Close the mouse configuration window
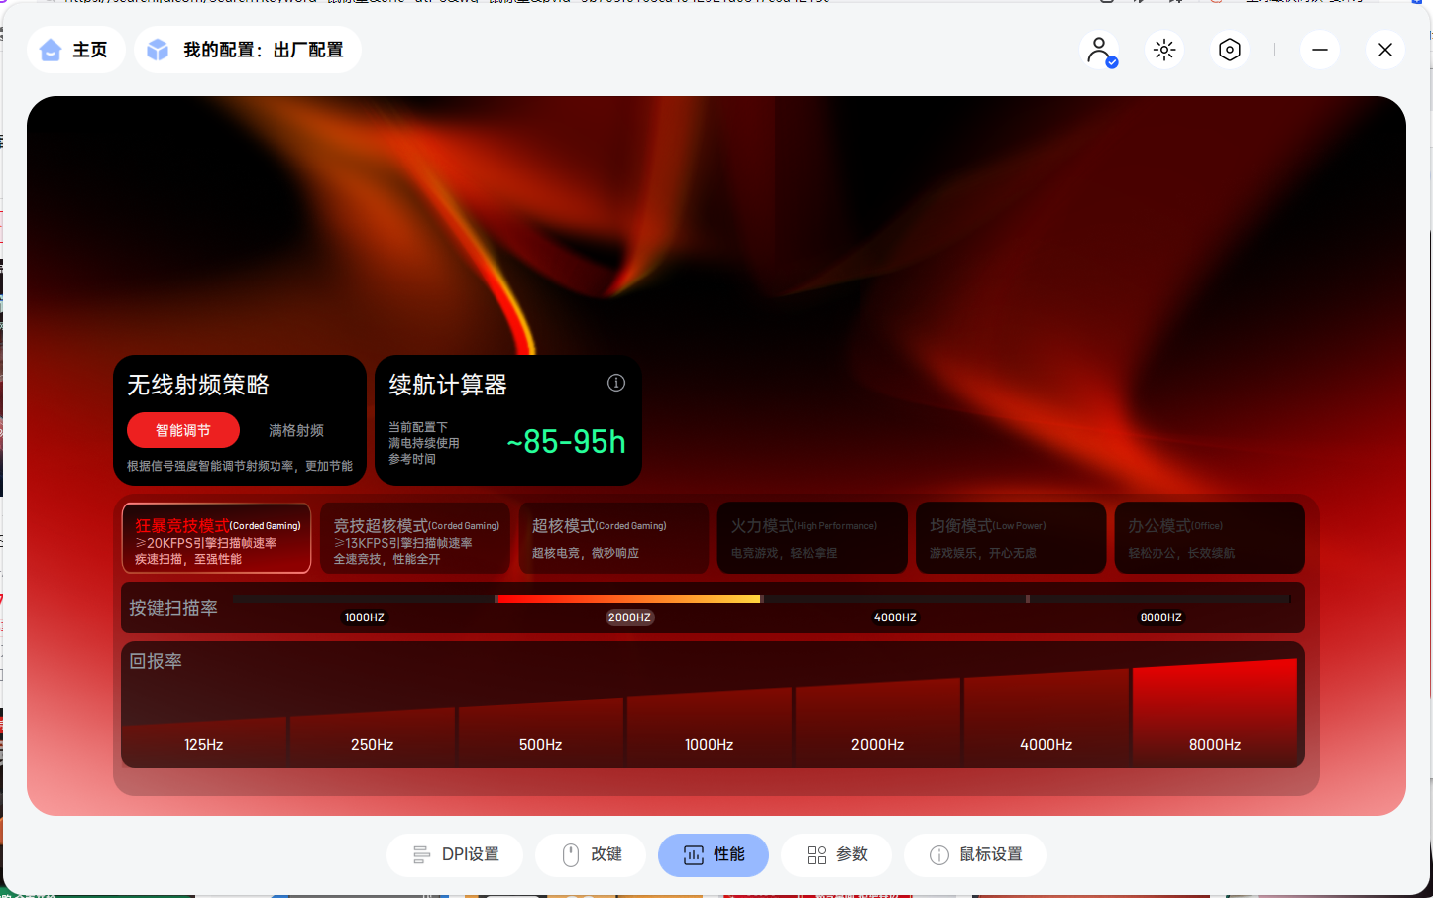The width and height of the screenshot is (1433, 898). [x=1385, y=50]
